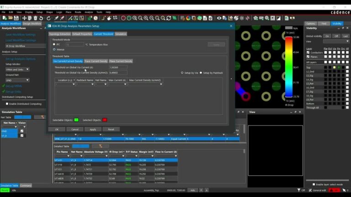The height and width of the screenshot is (197, 351).
Task: Click the first pushpin Fix icon
Action: click(56, 18)
